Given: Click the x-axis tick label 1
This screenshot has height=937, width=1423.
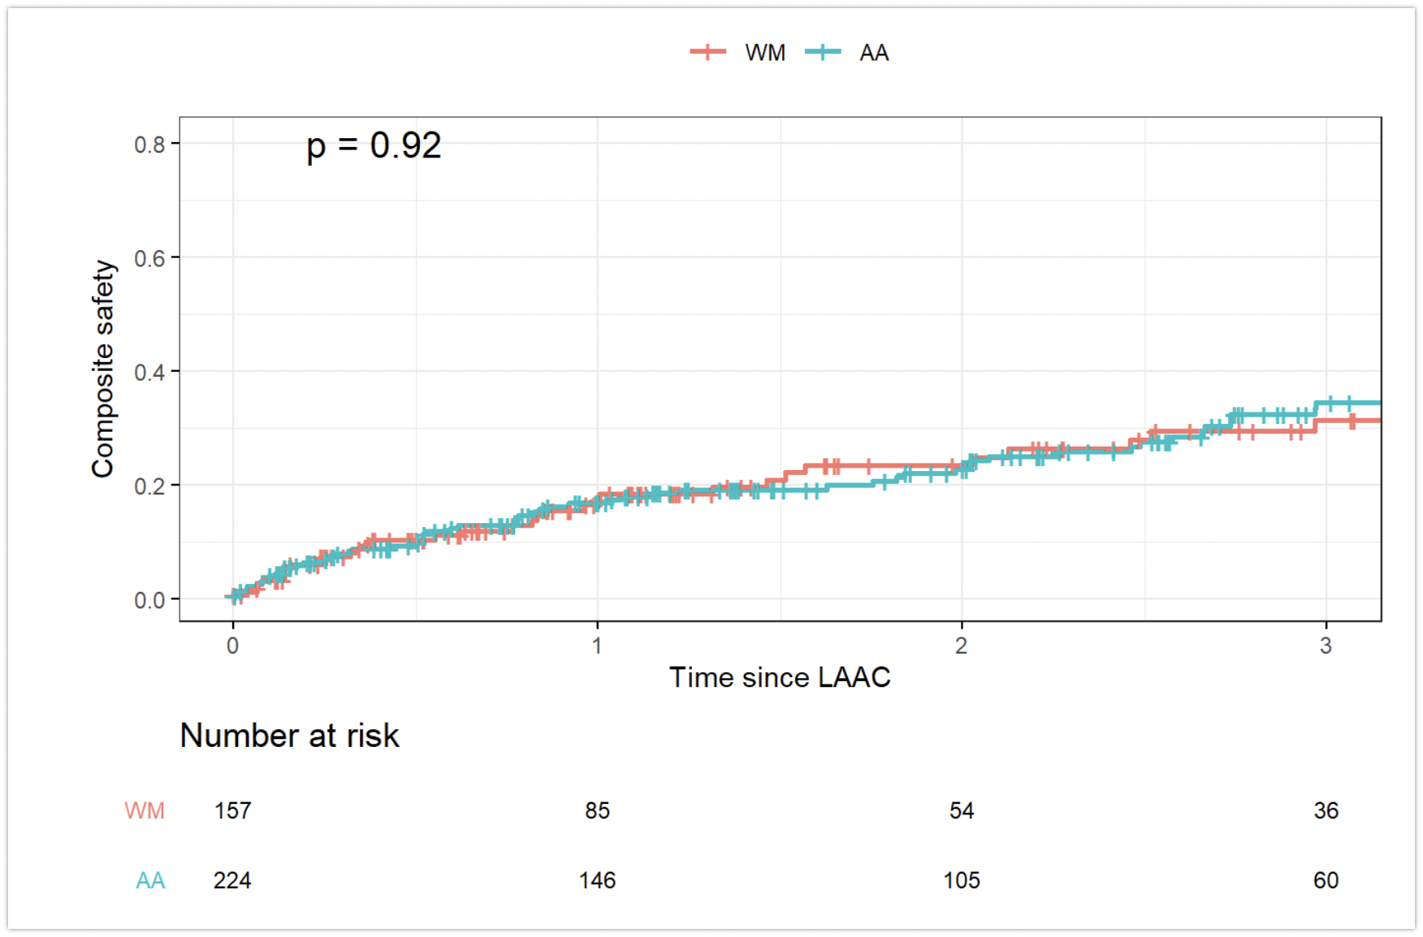Looking at the screenshot, I should click(x=597, y=646).
